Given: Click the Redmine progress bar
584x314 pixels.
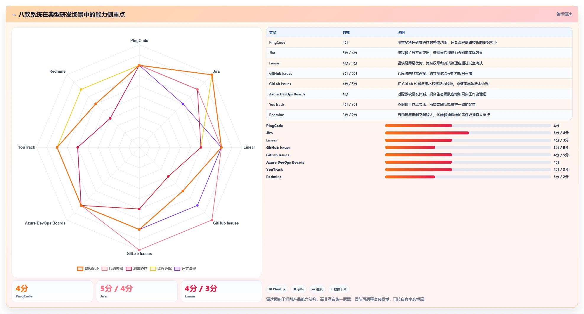Looking at the screenshot, I should click(468, 177).
